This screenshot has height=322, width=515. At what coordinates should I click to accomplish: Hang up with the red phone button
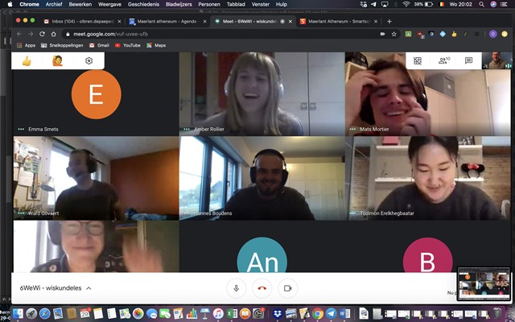click(262, 287)
